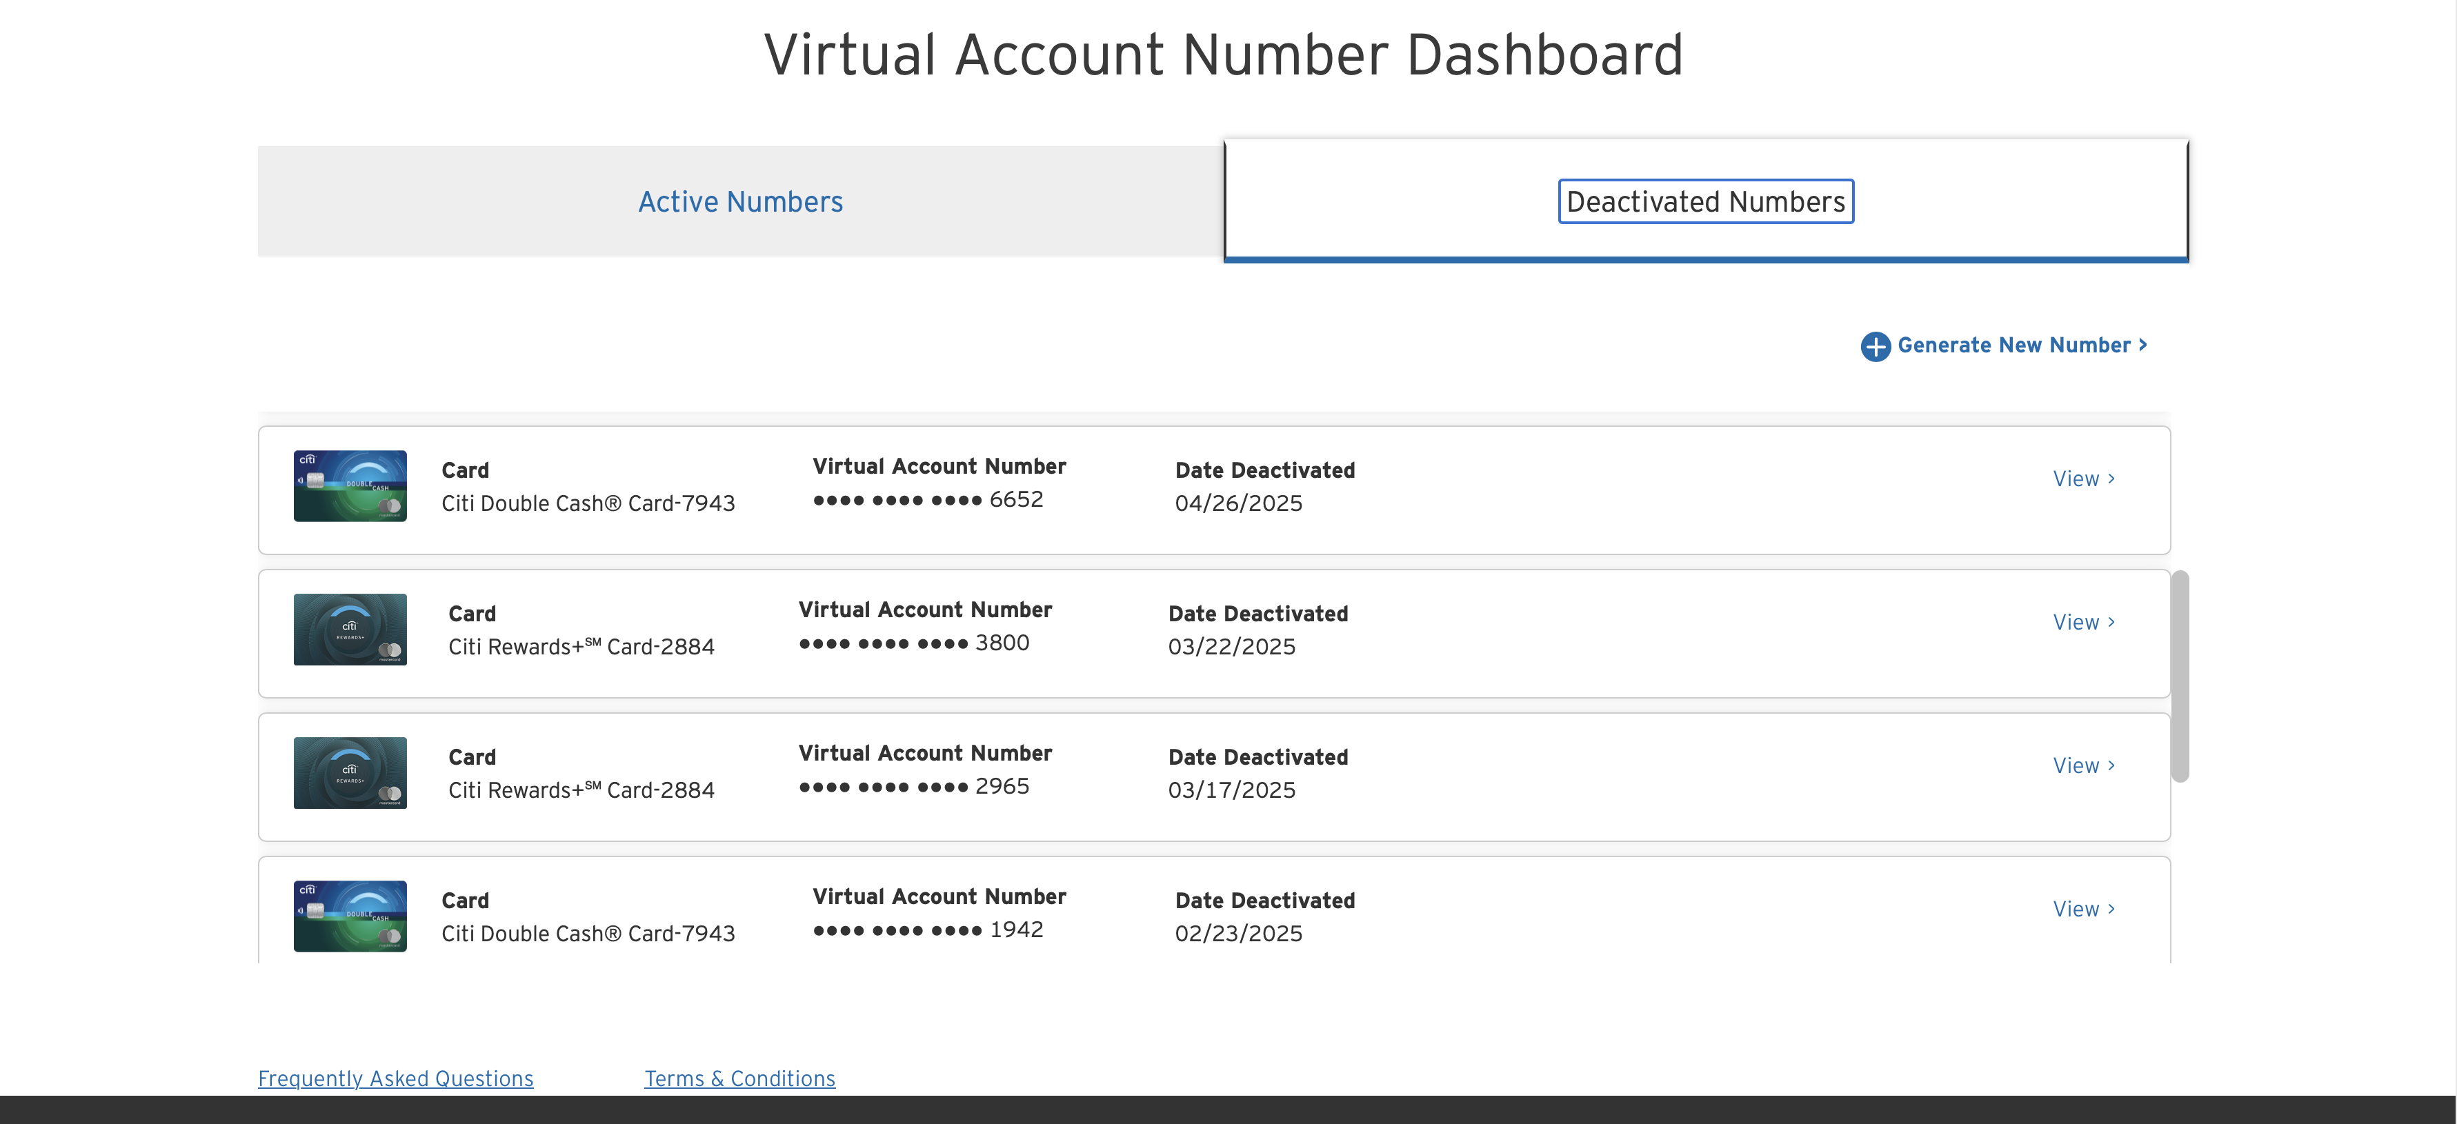
Task: Click Rewards+ card image for number 2965
Action: pyautogui.click(x=350, y=772)
